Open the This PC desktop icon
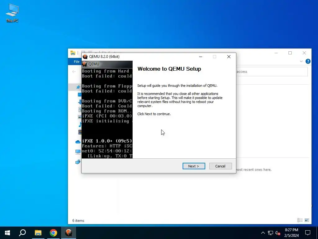Screen dimensions: 318x239 coord(12,13)
